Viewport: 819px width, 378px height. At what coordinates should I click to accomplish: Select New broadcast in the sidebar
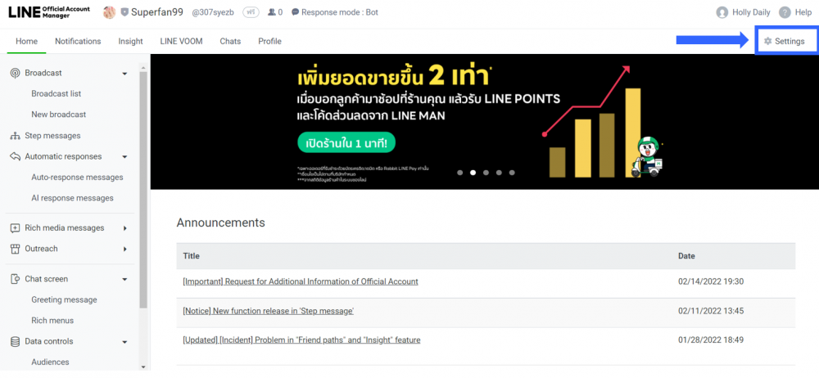58,115
